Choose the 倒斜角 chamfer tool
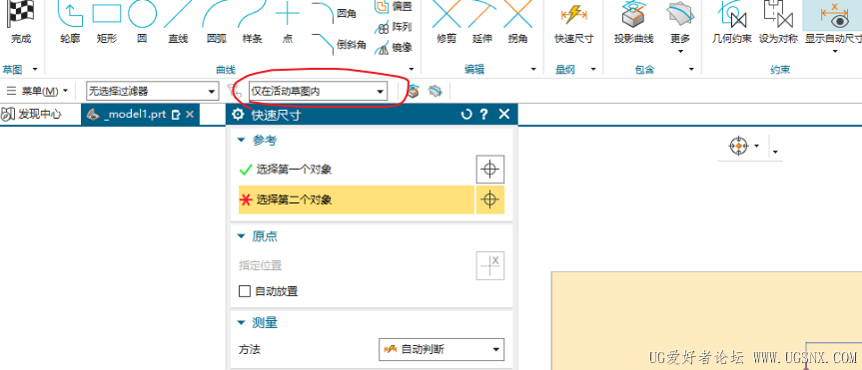This screenshot has width=862, height=370. pos(340,45)
